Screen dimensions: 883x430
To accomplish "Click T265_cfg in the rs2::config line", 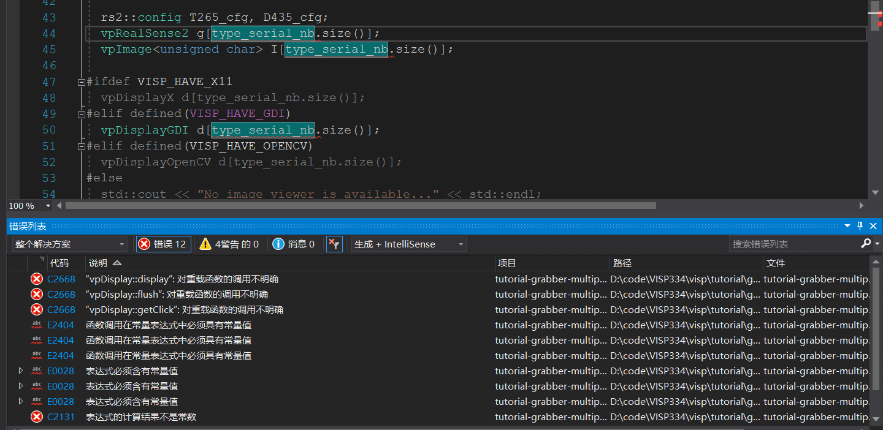I will point(222,17).
